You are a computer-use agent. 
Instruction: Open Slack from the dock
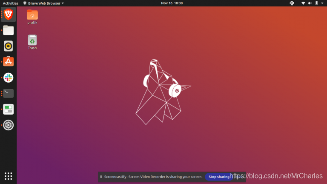pos(9,78)
